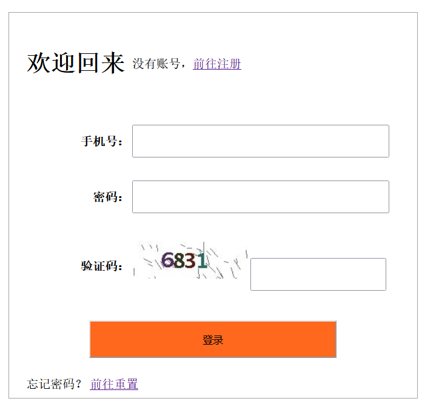Click the 手机号 field label

coord(102,142)
